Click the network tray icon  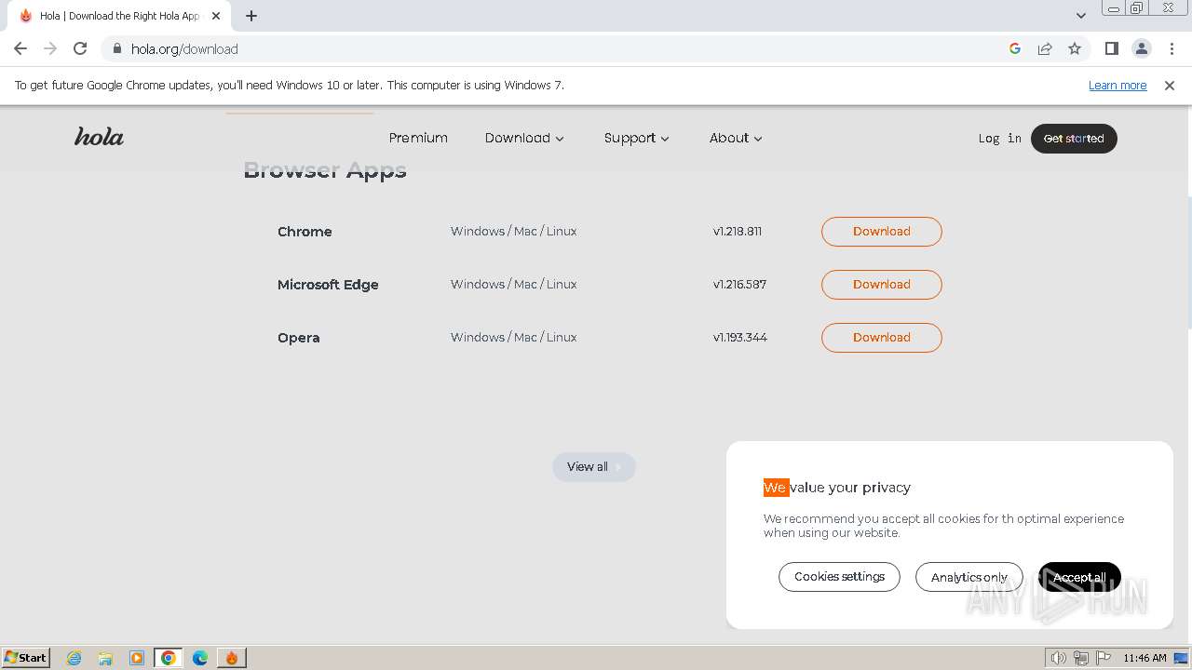[x=1080, y=658]
